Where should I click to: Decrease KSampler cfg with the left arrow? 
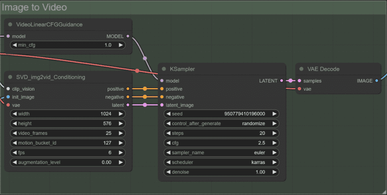coord(168,143)
